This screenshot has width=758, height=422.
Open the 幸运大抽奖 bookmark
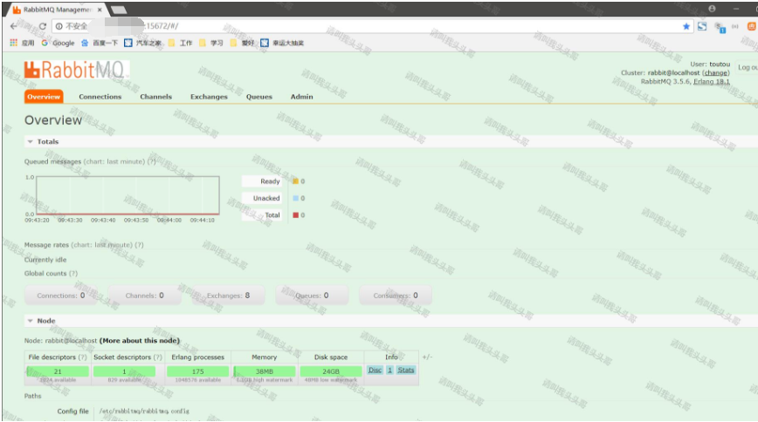282,43
